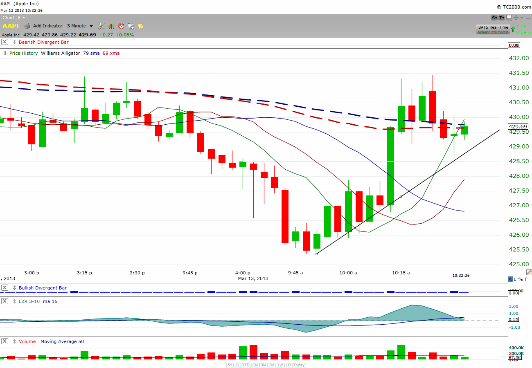Click the ma 16 label
The image size is (532, 368).
[x=50, y=301]
